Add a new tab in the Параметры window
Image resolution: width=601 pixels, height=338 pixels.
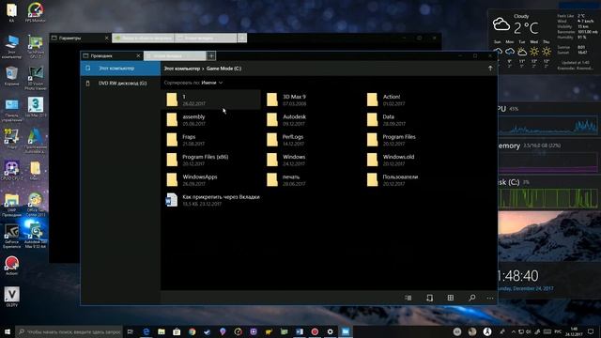[x=242, y=38]
